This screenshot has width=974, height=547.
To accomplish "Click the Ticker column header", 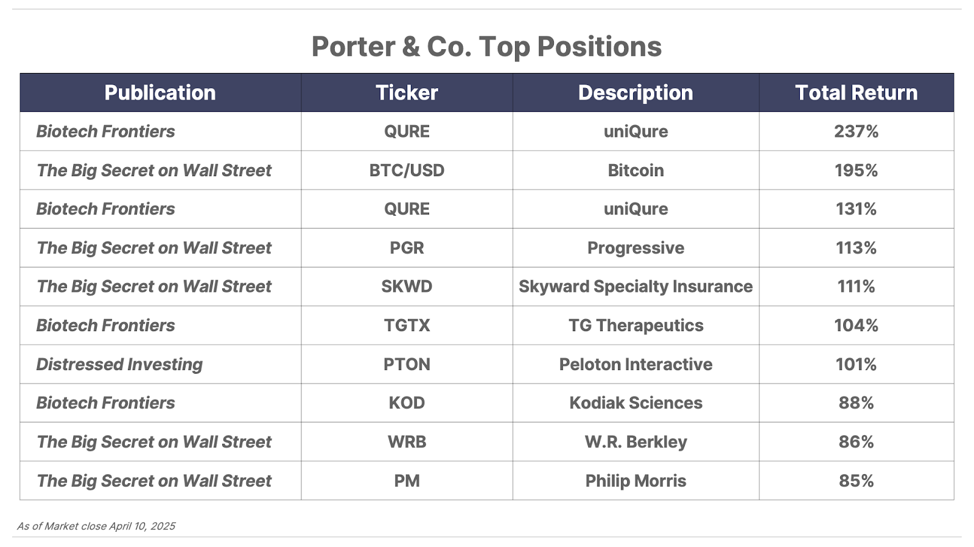I will pos(407,92).
